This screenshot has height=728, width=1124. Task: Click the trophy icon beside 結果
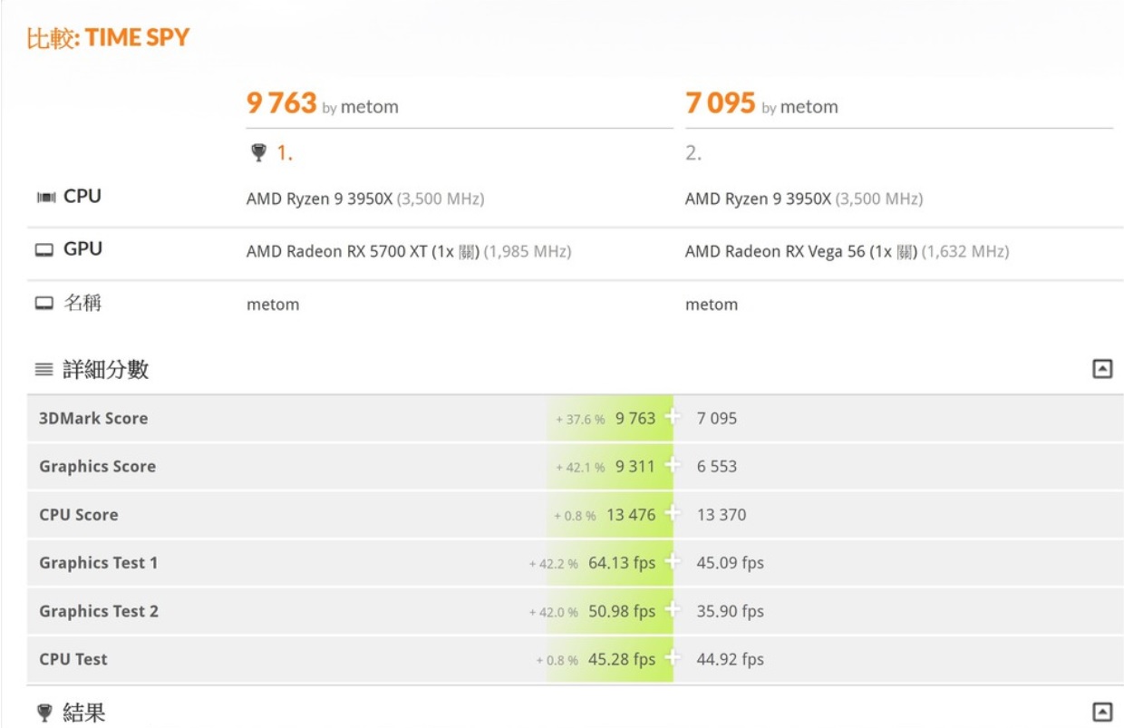[x=44, y=713]
